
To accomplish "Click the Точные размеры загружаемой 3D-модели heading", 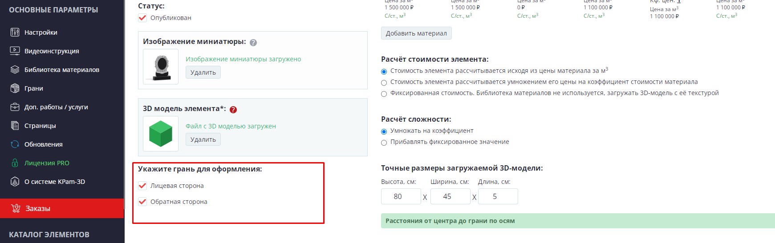I will pyautogui.click(x=462, y=168).
